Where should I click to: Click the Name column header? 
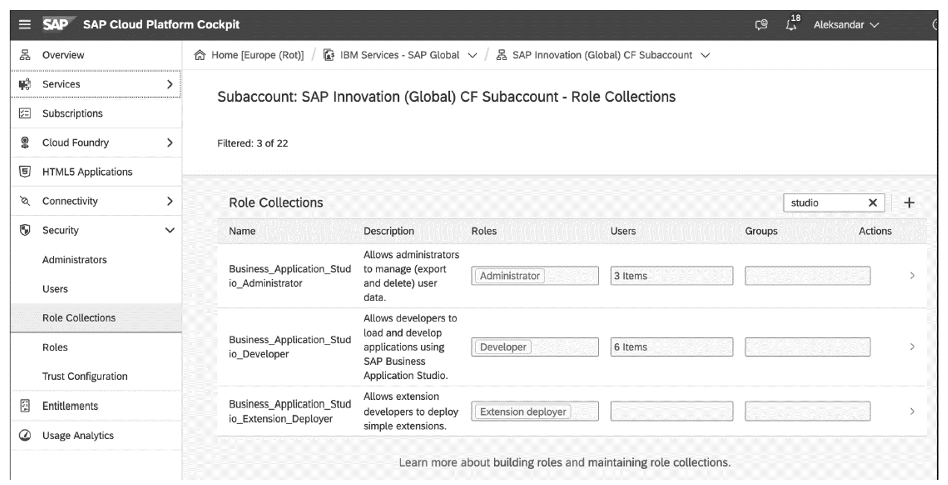pyautogui.click(x=242, y=231)
